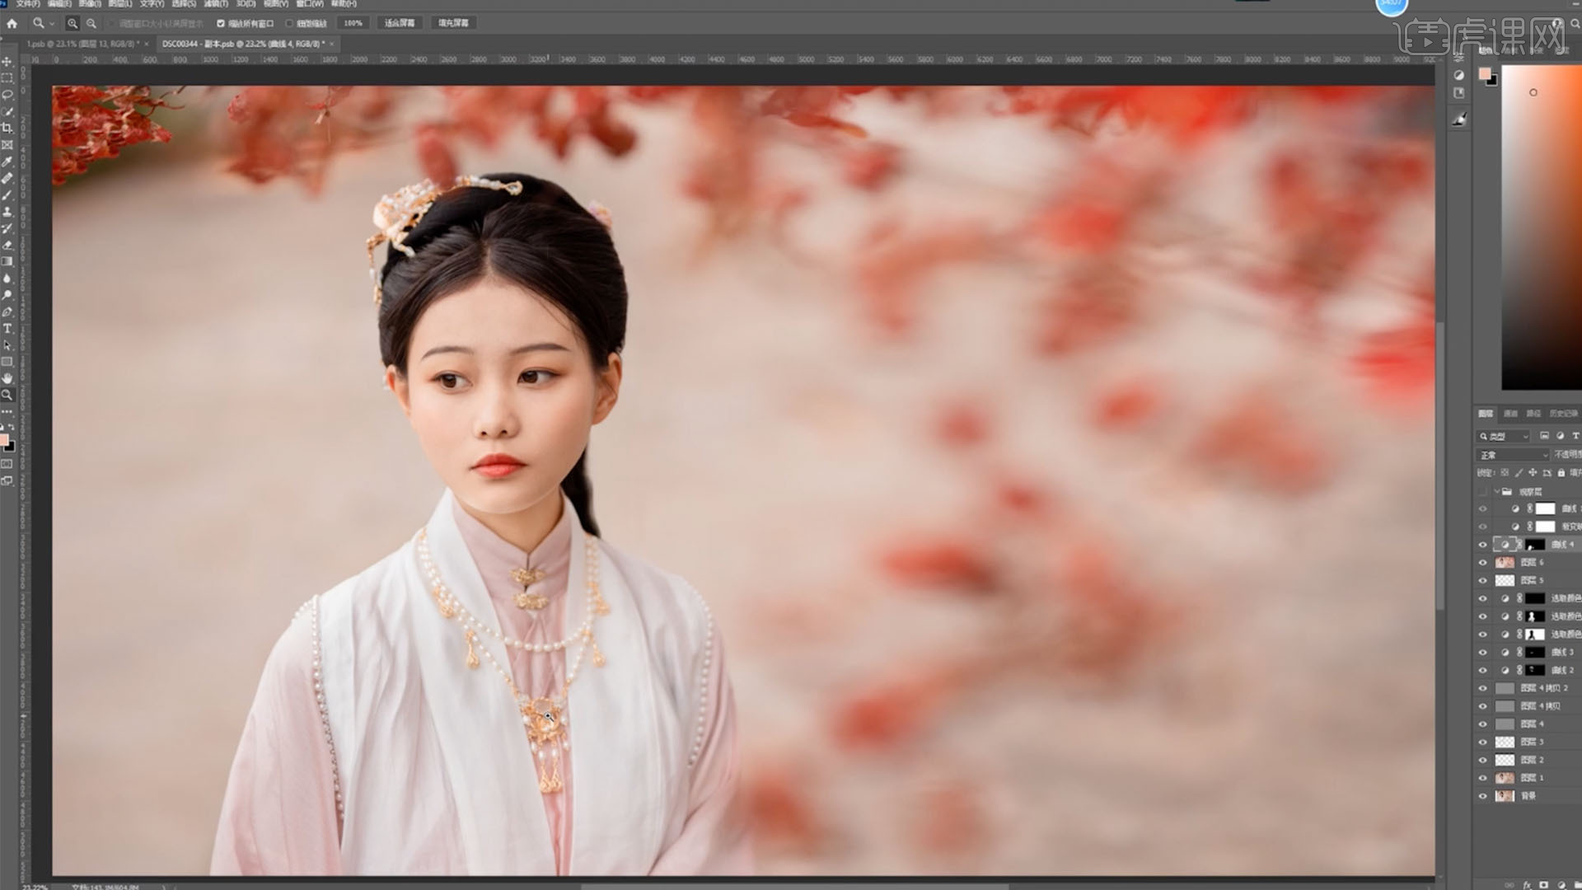
Task: Toggle the zoom all windows checkbox
Action: point(221,24)
